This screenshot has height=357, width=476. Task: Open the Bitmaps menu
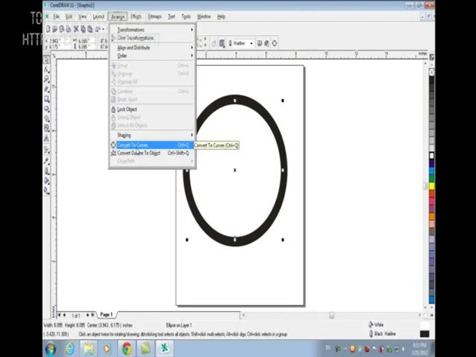(155, 16)
